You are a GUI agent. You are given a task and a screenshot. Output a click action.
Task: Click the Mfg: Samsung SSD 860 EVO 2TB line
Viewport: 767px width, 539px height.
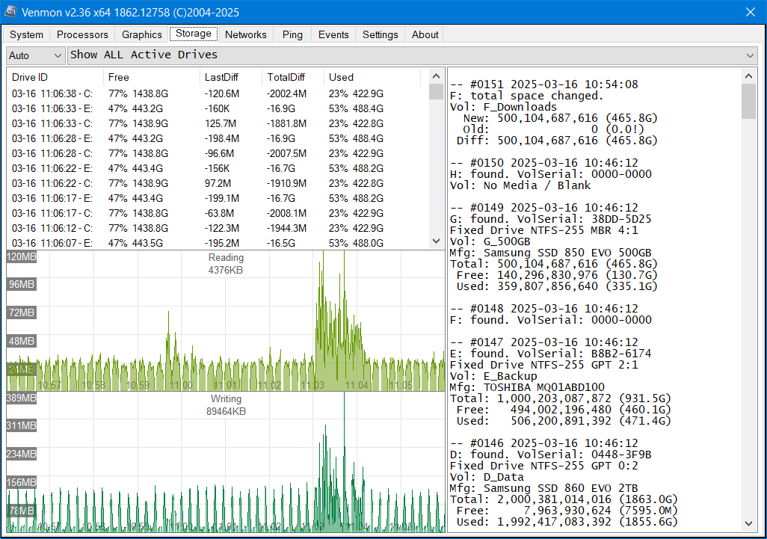tap(544, 488)
